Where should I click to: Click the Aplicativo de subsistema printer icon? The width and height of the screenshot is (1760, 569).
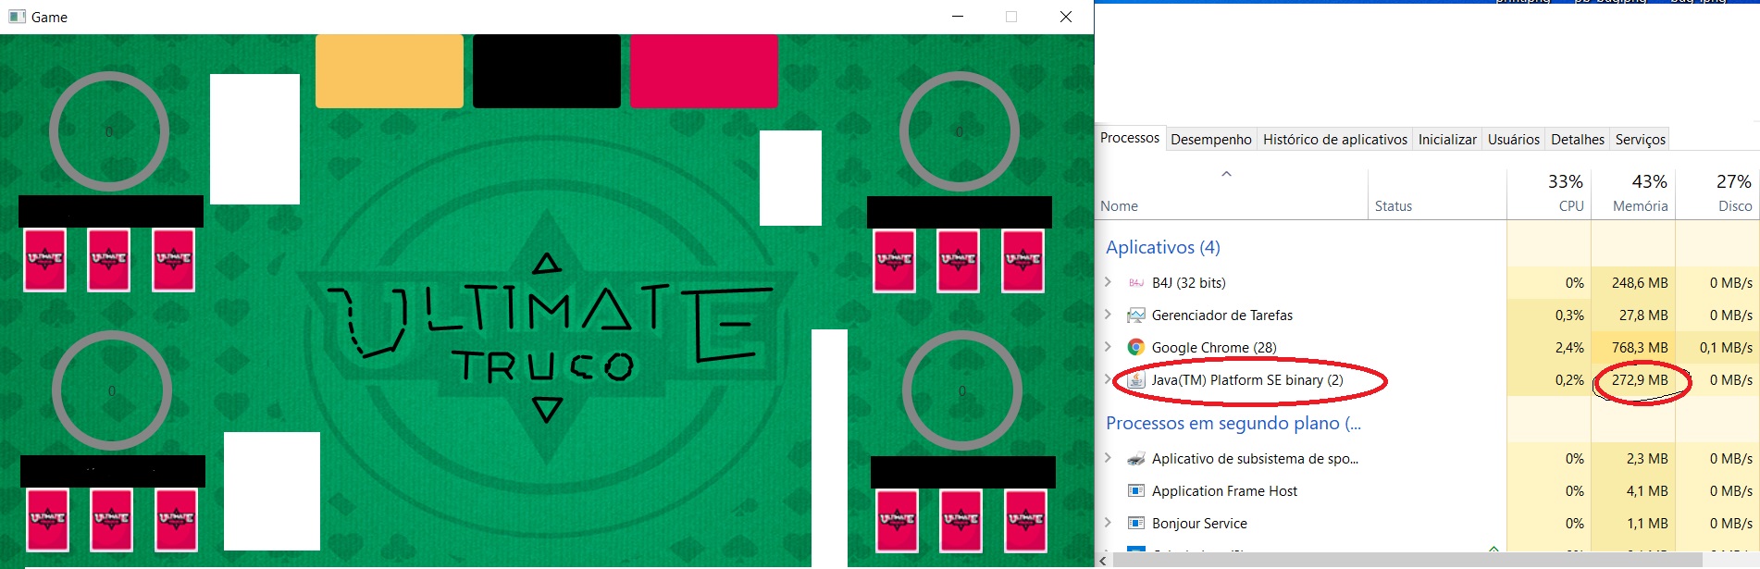coord(1136,459)
